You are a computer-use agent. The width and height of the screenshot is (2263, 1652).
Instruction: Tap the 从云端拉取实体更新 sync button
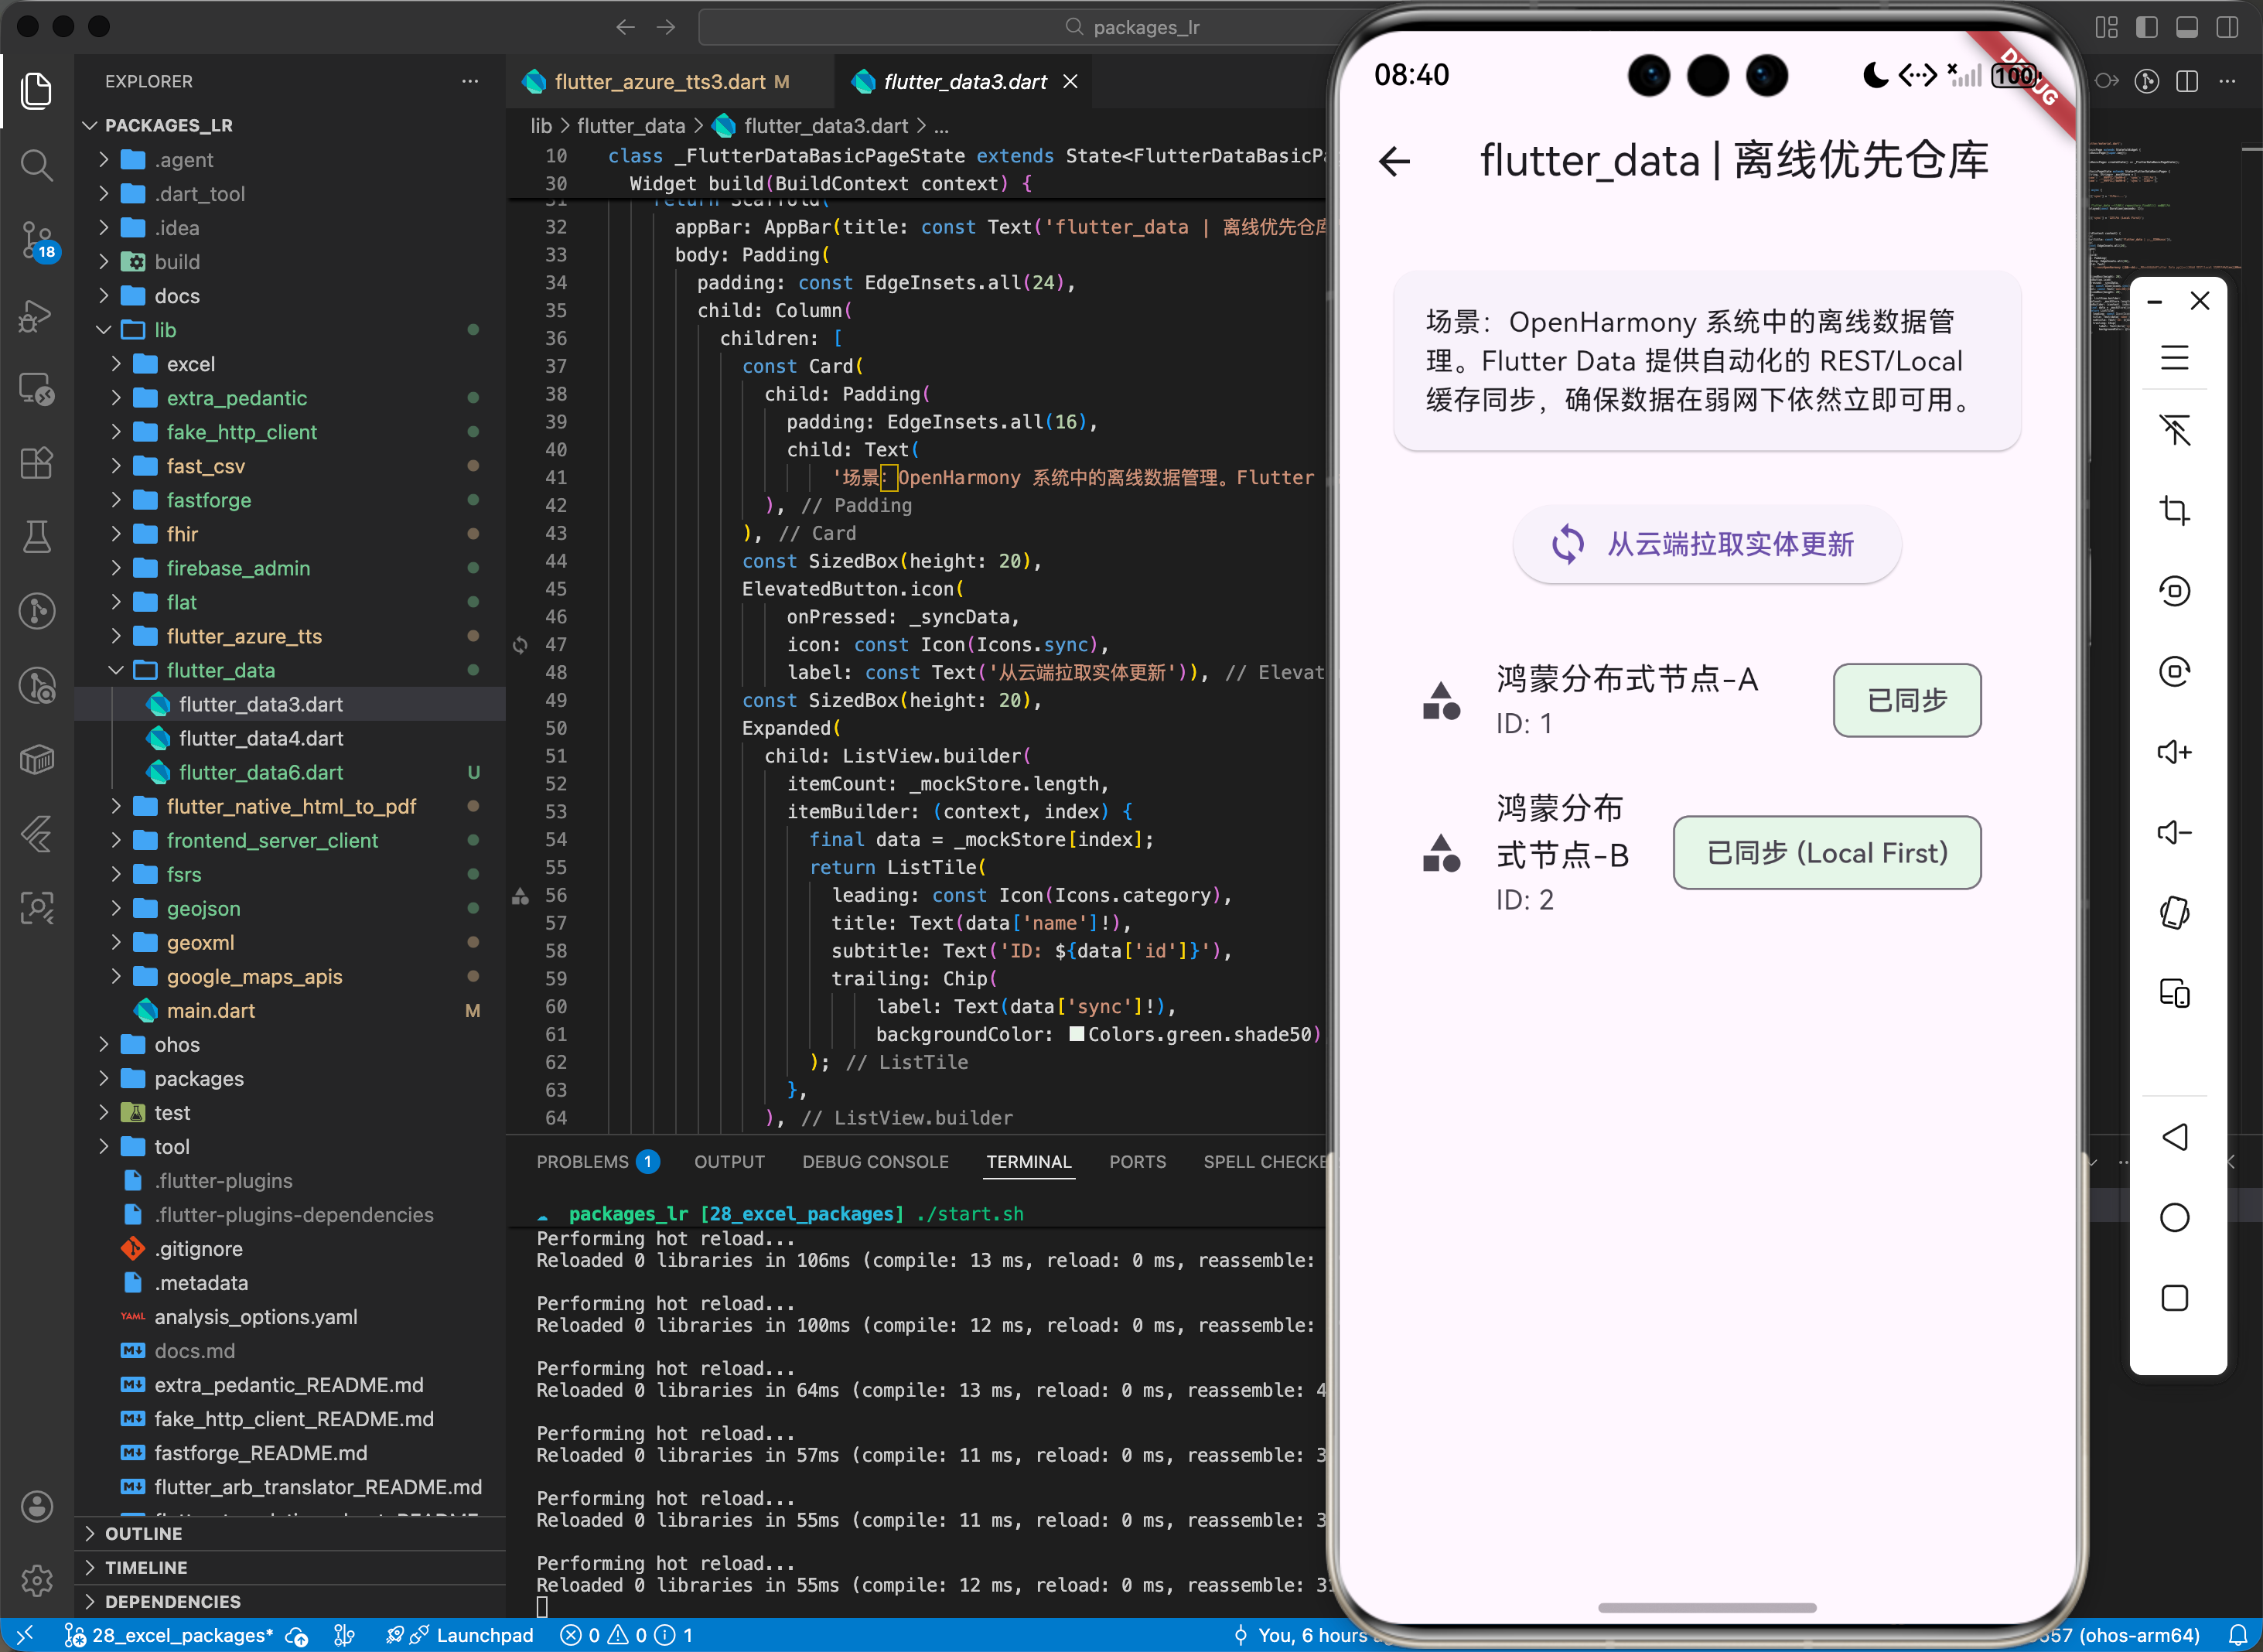[1706, 544]
